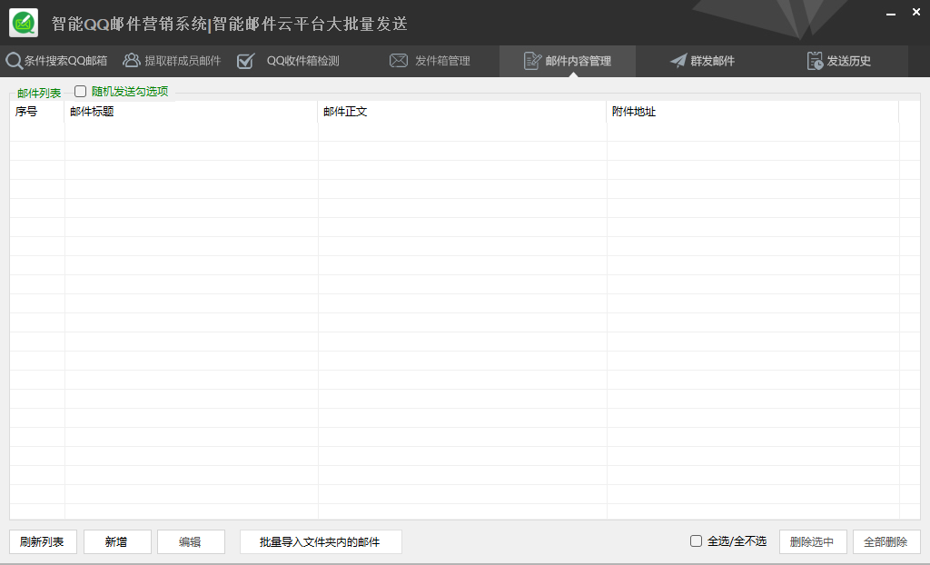Click the 新增 button
Screen dimensions: 930x565
click(117, 542)
